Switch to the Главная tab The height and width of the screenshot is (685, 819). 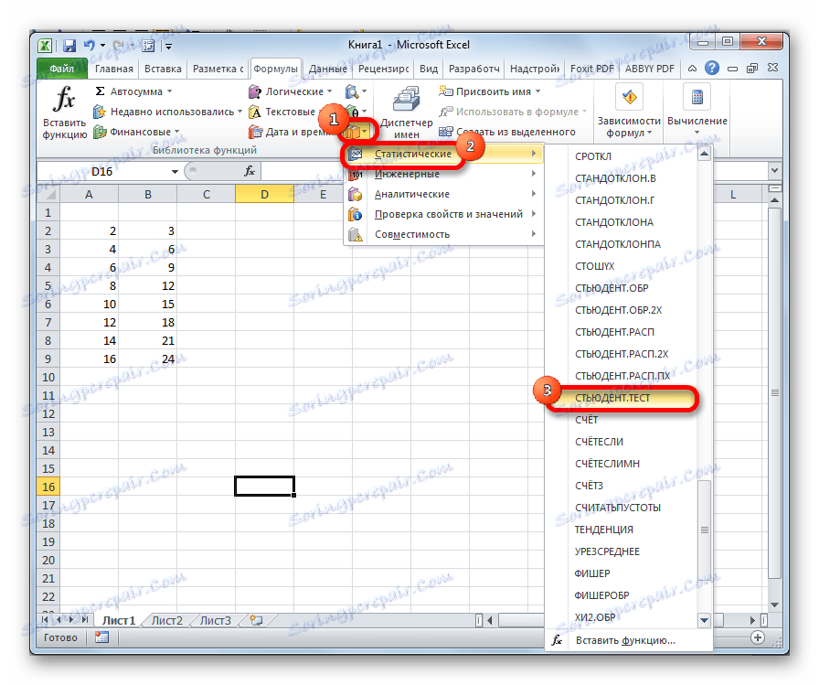pyautogui.click(x=114, y=69)
